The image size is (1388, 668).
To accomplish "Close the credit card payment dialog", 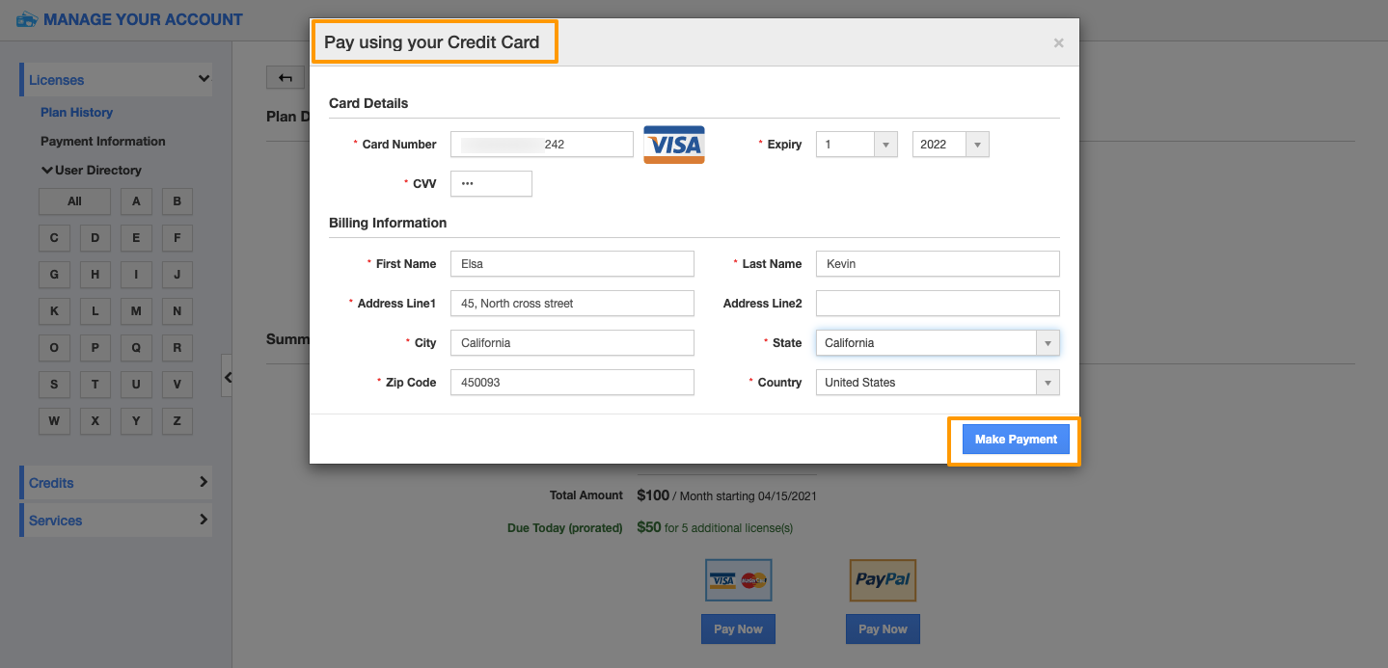I will tap(1058, 42).
